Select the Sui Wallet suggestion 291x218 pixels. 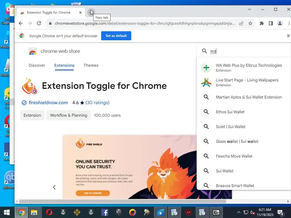244,171
